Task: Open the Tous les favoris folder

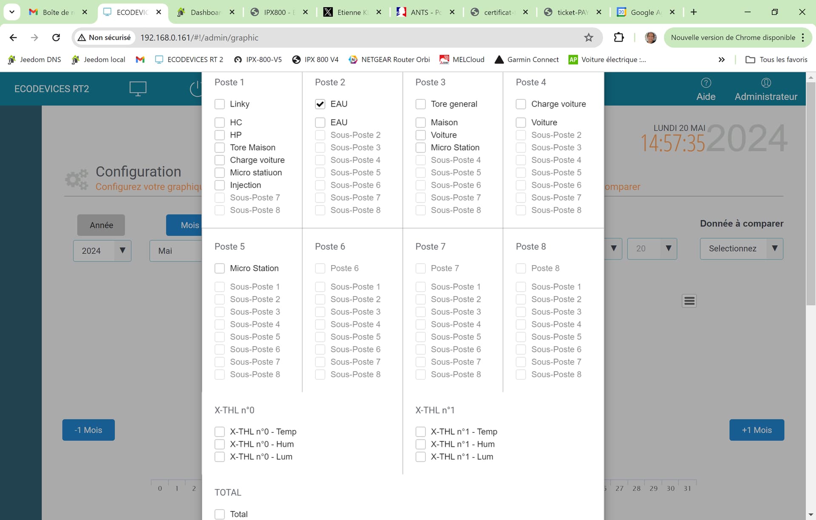Action: click(776, 59)
